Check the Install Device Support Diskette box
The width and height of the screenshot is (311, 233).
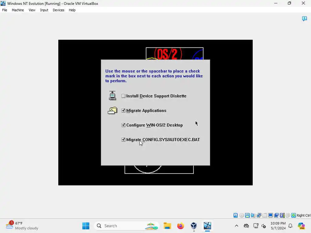(x=123, y=96)
